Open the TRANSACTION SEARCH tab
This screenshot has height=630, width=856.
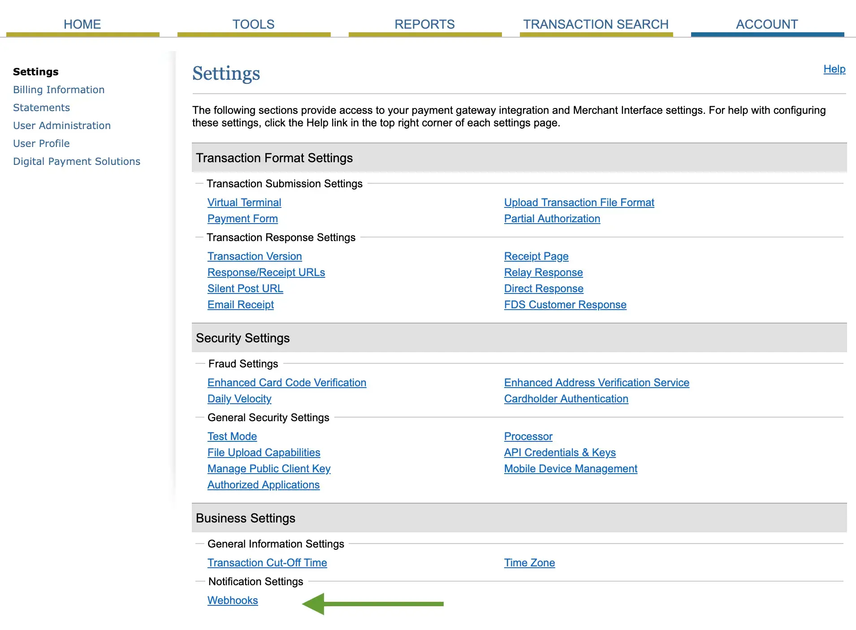[x=596, y=24]
